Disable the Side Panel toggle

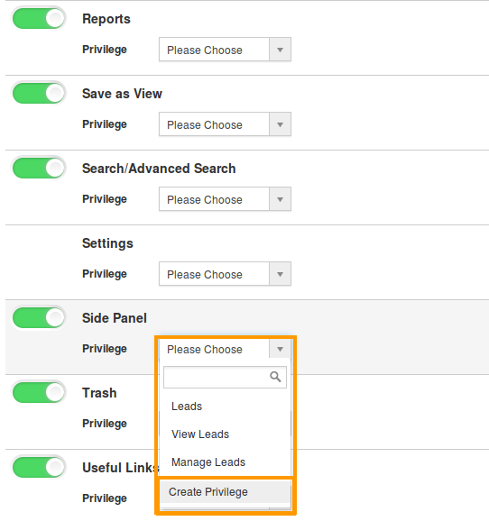[x=39, y=317]
